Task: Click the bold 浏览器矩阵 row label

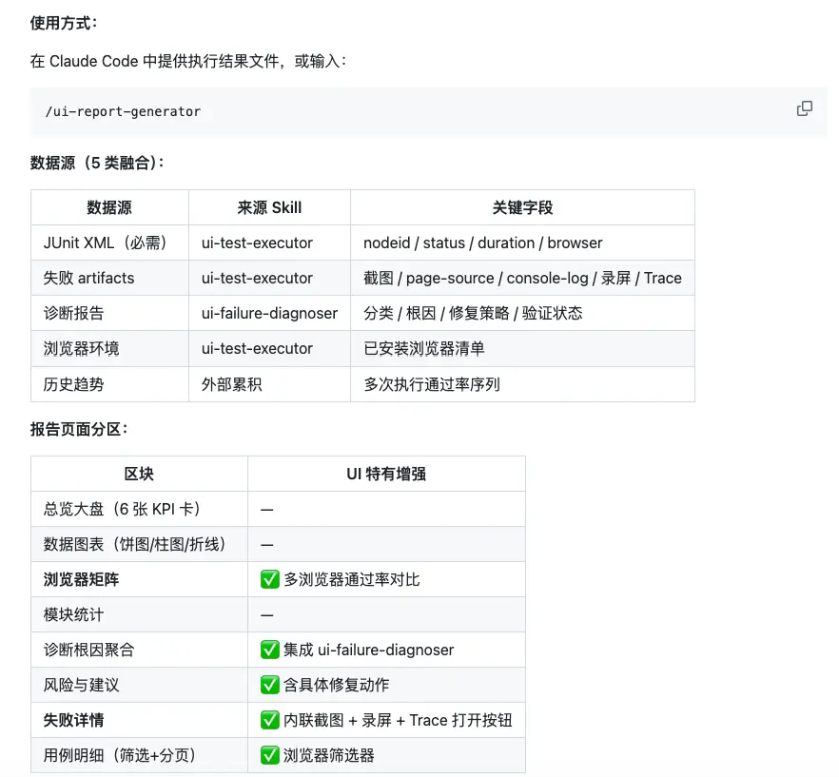Action: point(82,579)
